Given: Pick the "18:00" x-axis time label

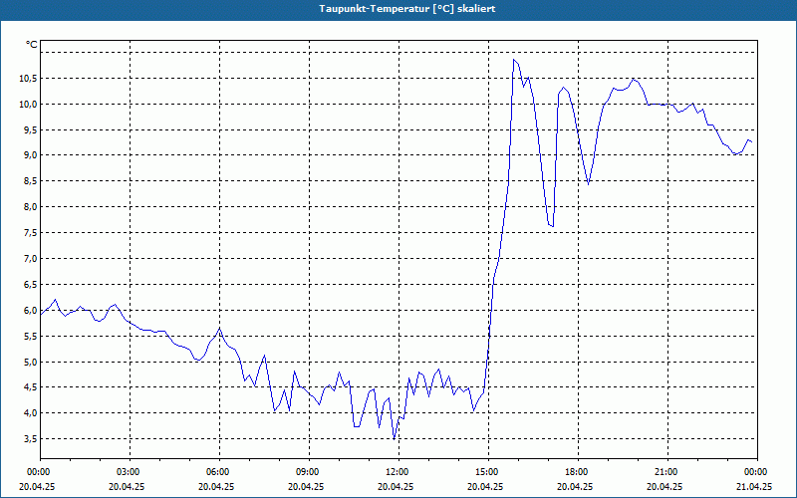Looking at the screenshot, I should point(575,472).
